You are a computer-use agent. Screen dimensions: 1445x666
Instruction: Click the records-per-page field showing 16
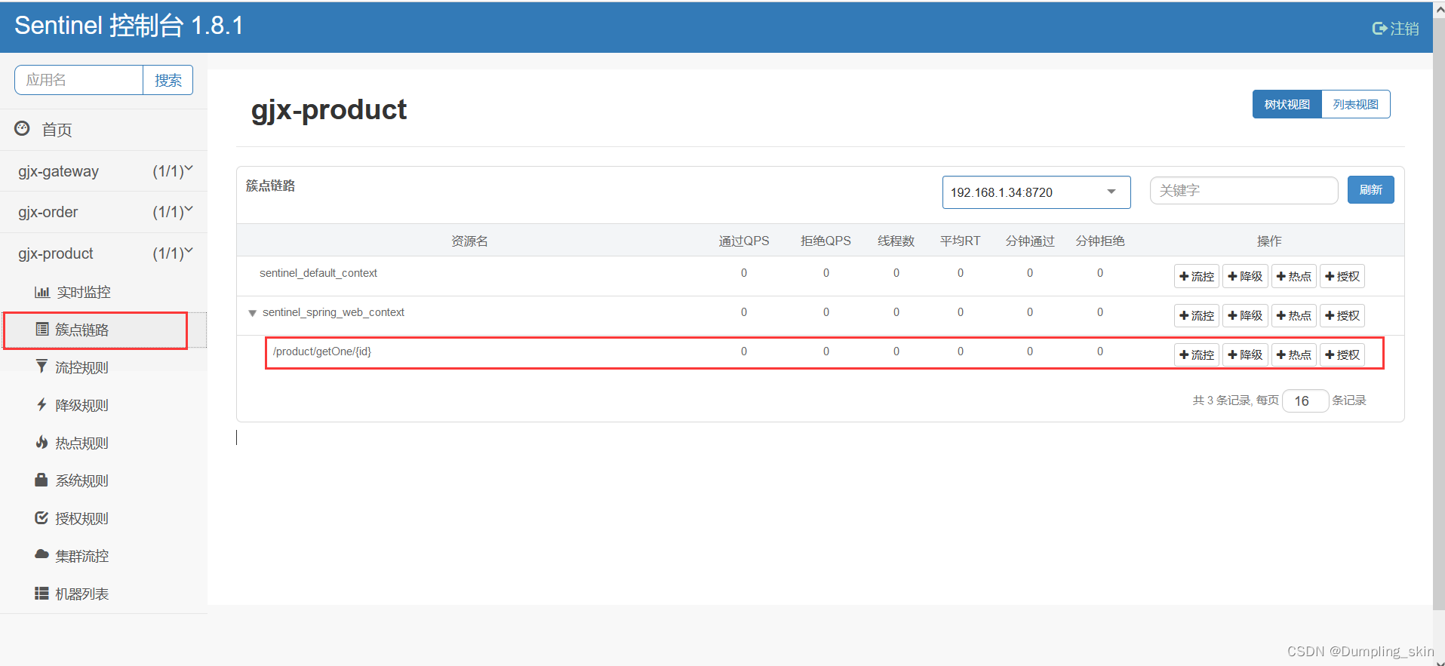pyautogui.click(x=1305, y=401)
